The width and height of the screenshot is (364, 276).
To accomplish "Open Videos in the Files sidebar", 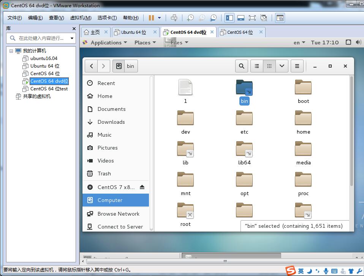I will pos(116,161).
